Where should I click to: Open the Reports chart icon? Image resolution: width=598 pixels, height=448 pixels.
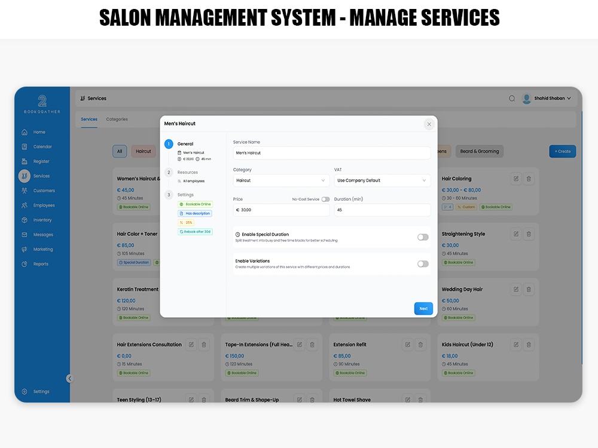pyautogui.click(x=25, y=264)
